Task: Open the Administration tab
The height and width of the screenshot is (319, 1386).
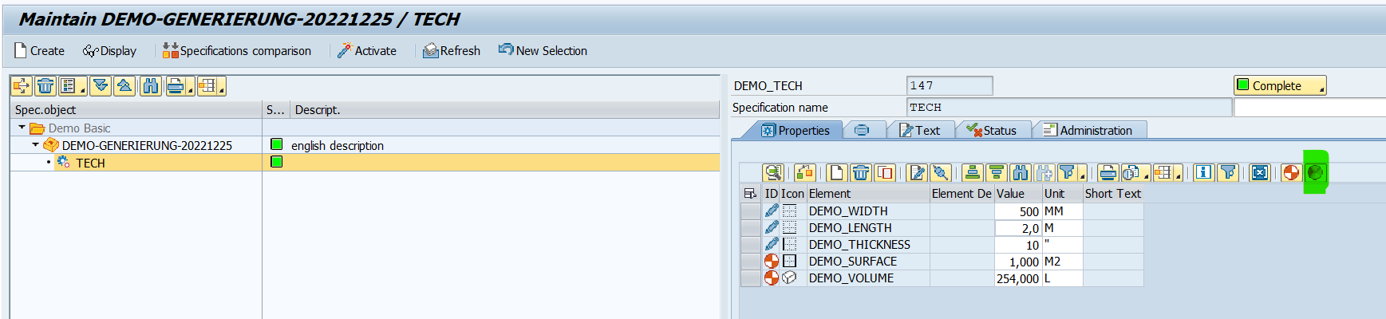Action: click(1088, 130)
